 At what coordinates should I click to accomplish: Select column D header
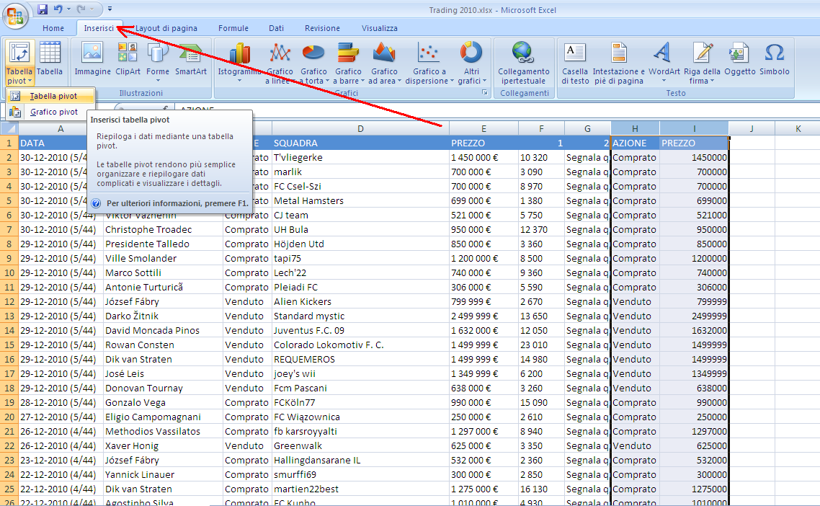(x=360, y=128)
